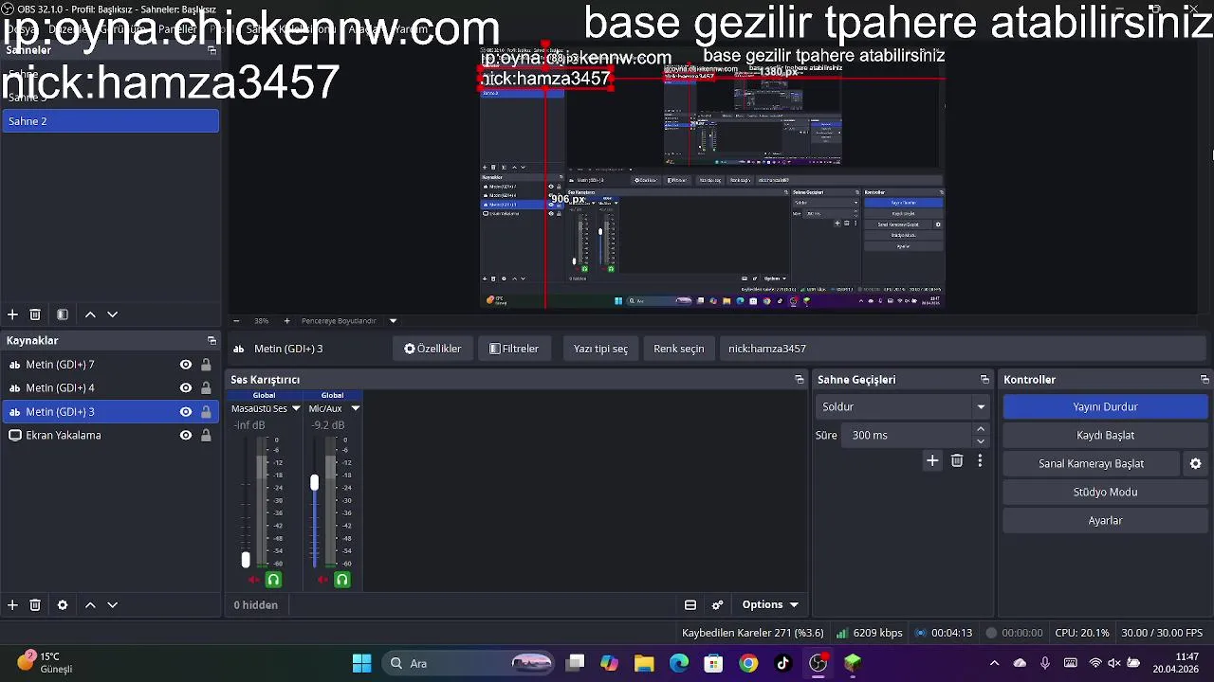
Task: Zoom in preview with plus icon
Action: [x=286, y=321]
